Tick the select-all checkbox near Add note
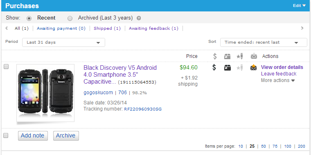This screenshot has width=311, height=155. [6, 135]
